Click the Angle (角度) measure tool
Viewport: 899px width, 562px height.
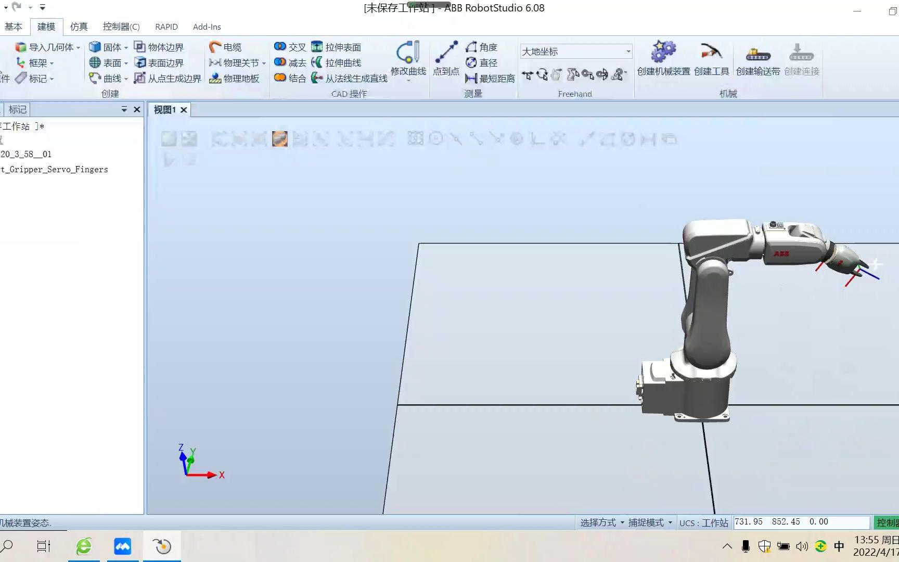pyautogui.click(x=482, y=47)
